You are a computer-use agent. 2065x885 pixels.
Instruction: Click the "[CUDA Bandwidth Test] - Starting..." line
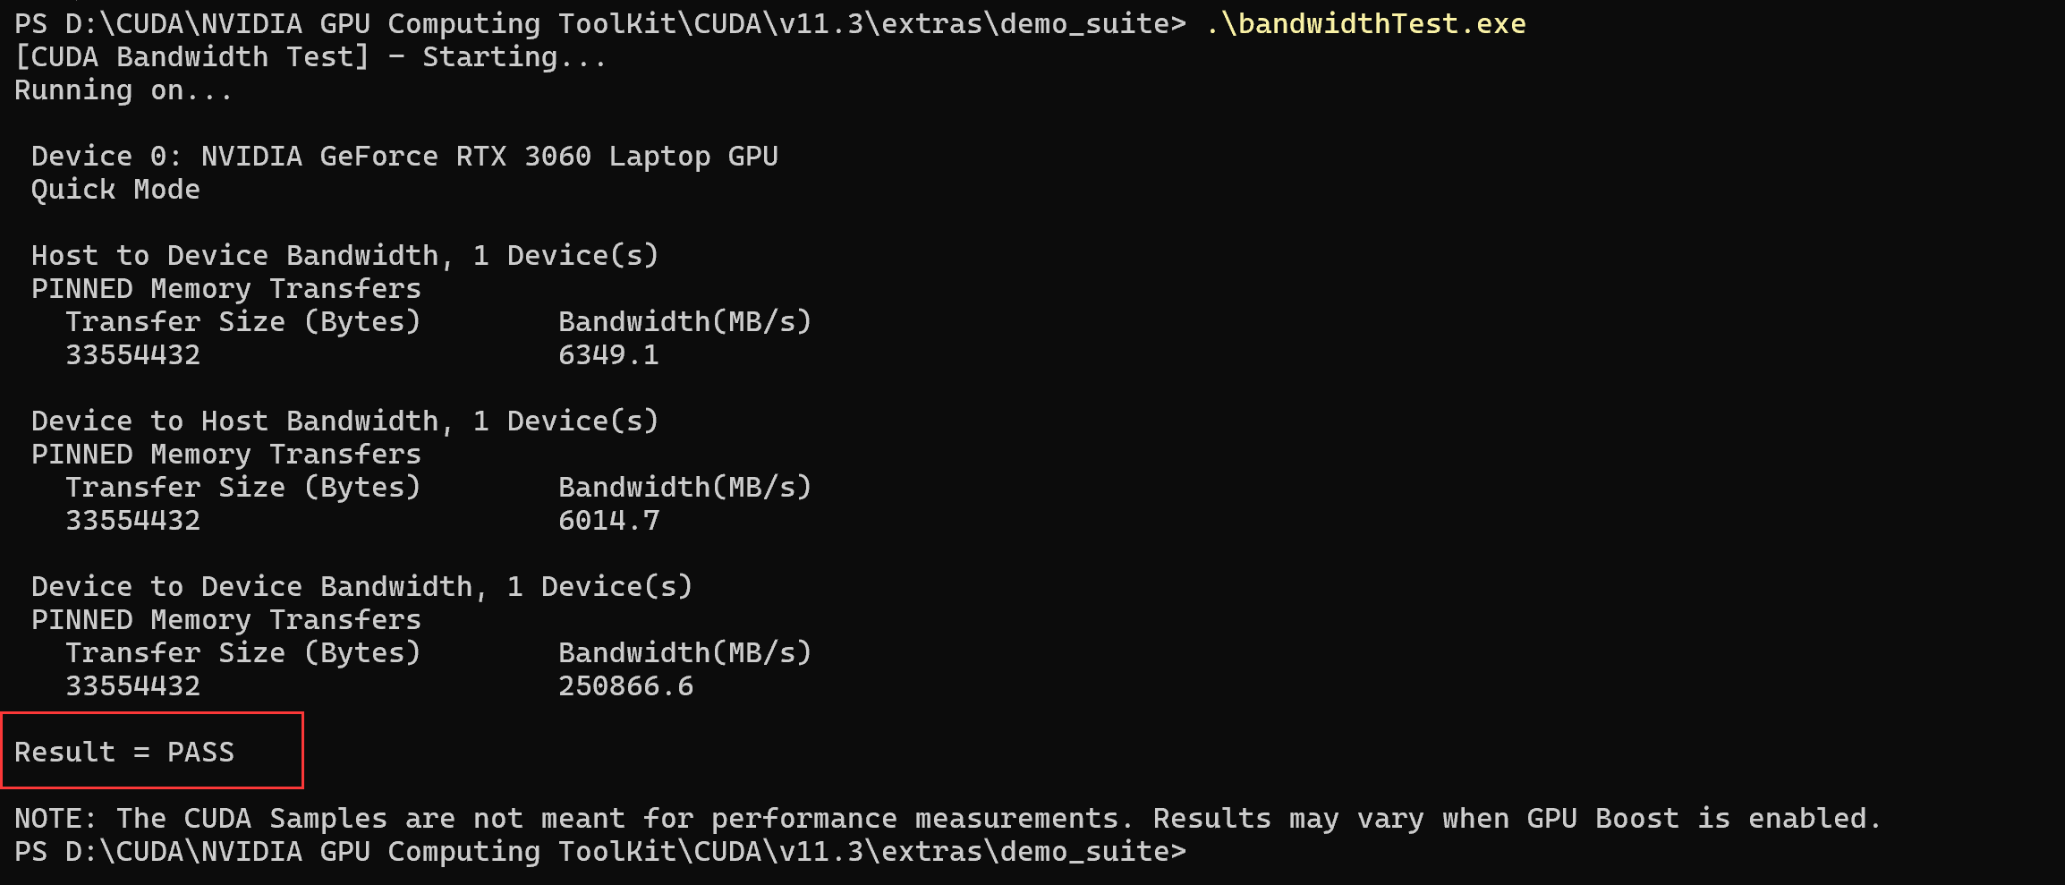(310, 57)
